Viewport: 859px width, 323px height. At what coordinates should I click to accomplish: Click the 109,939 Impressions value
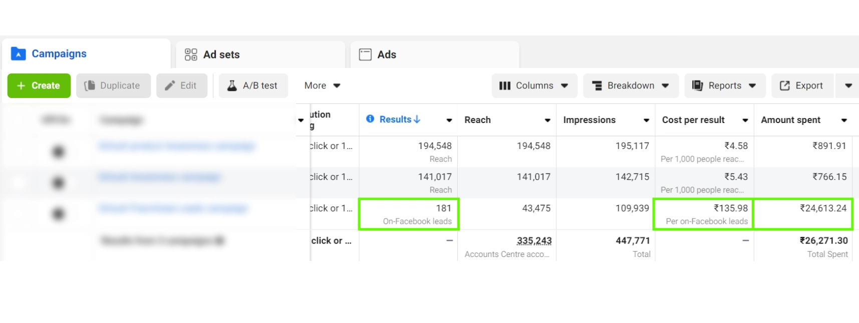click(632, 208)
